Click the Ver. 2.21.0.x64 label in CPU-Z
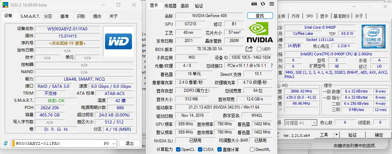The height and width of the screenshot is (154, 392). pyautogui.click(x=296, y=136)
